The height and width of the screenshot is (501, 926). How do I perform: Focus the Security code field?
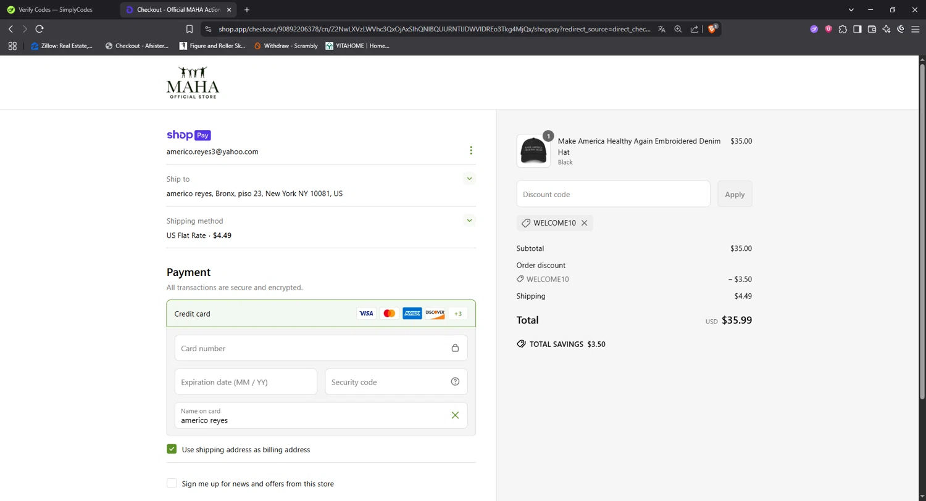click(x=396, y=382)
